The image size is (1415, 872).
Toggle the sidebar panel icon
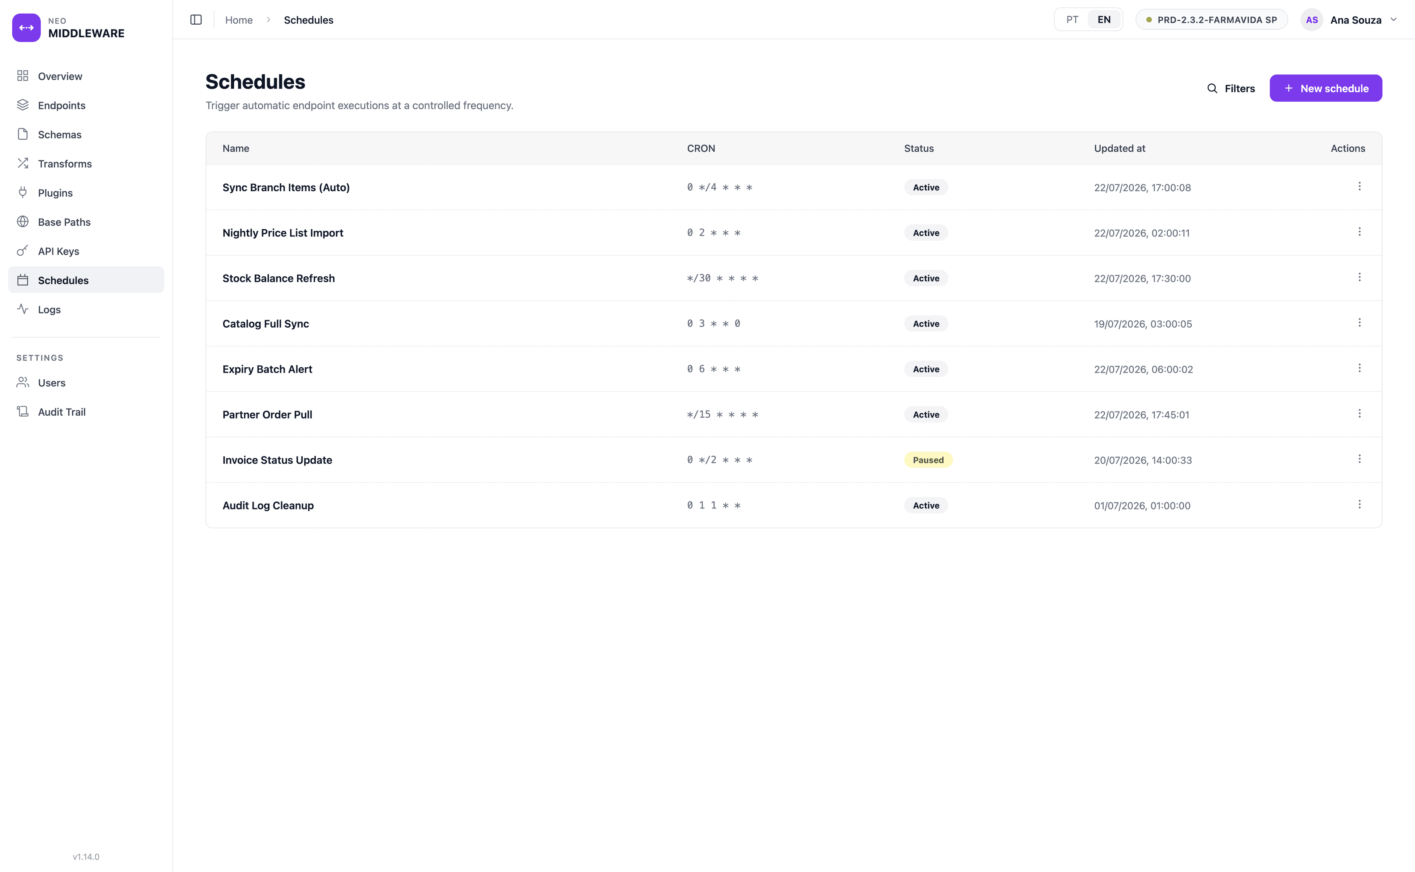point(196,20)
